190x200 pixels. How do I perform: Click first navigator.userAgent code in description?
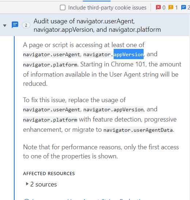pyautogui.click(x=52, y=55)
